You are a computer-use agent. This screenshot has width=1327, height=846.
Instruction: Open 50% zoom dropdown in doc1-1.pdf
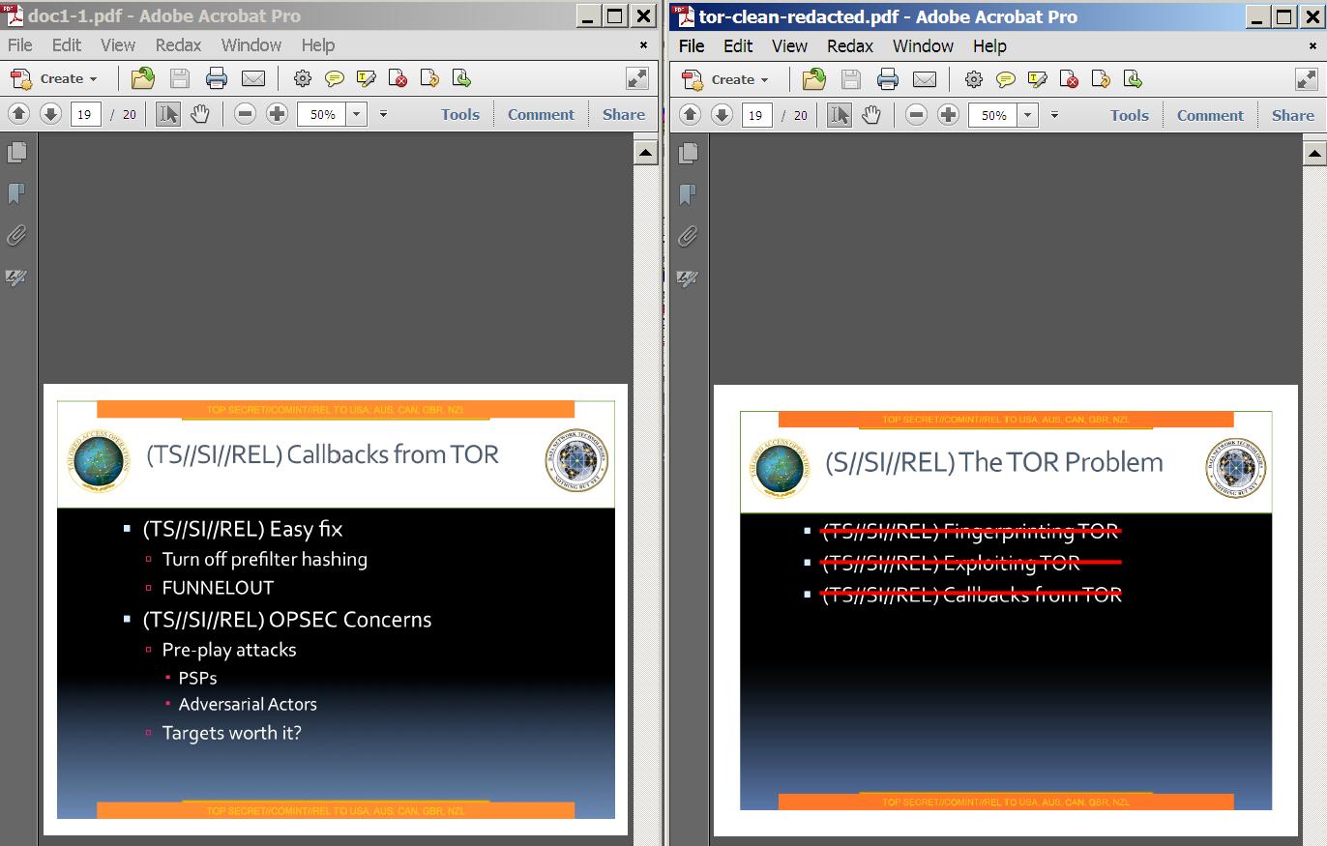[x=357, y=114]
